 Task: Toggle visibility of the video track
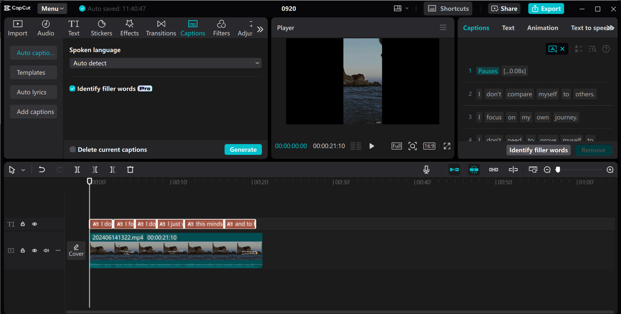[x=34, y=250]
